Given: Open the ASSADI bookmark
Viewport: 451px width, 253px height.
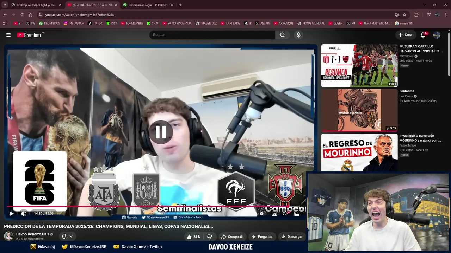Looking at the screenshot, I should pos(262,24).
